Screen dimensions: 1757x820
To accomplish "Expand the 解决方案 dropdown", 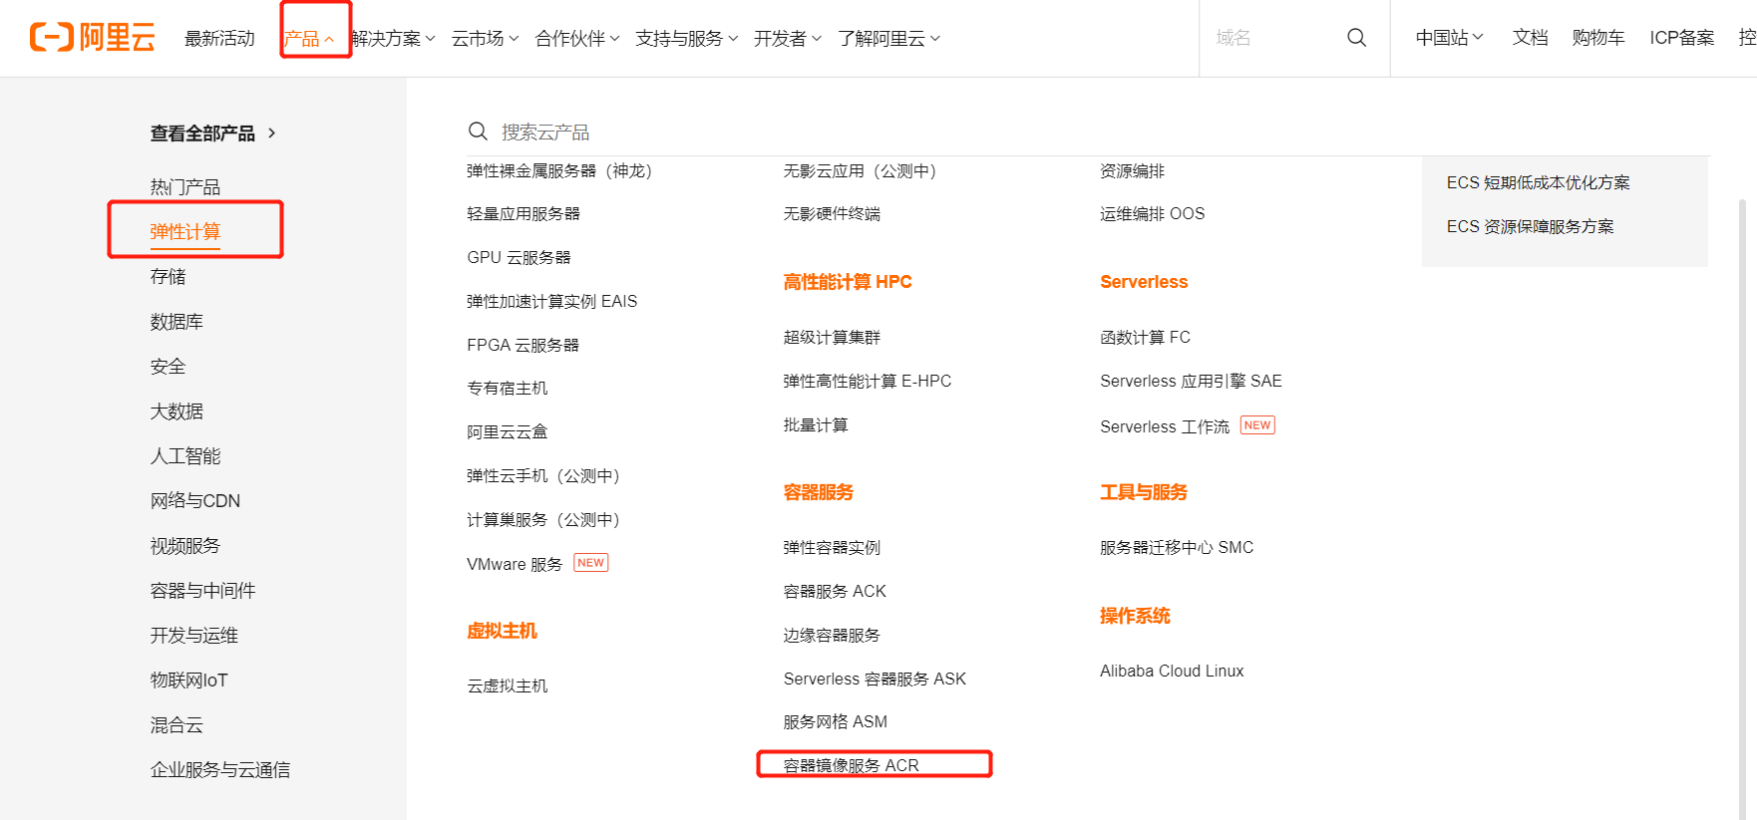I will click(393, 38).
